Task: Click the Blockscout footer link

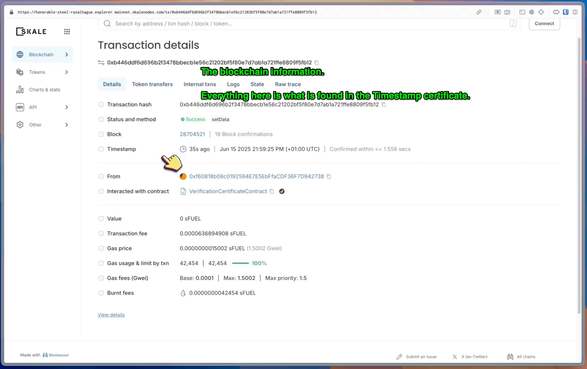Action: 55,355
